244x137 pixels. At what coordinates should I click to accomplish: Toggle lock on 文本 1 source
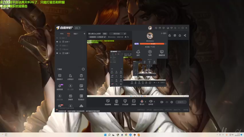(x=60, y=42)
